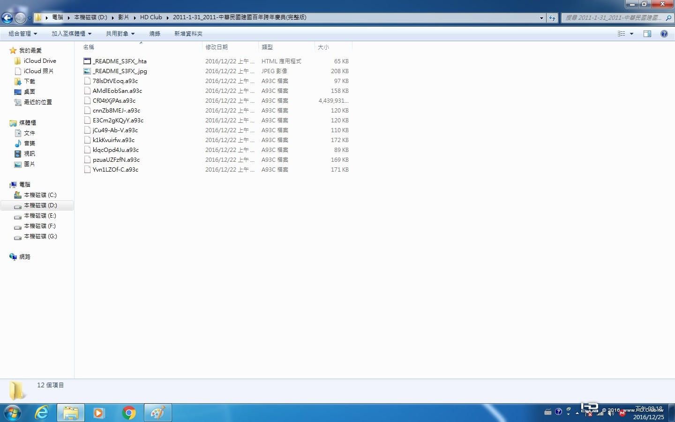Refresh the folder with the address bar refresh button

pos(552,18)
